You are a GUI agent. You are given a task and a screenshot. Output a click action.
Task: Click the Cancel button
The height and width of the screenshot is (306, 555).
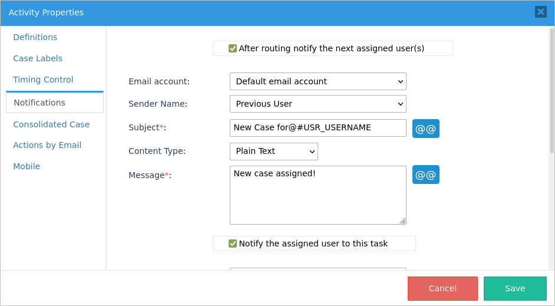point(442,288)
